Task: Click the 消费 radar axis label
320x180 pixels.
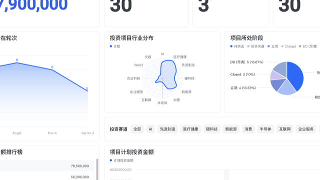Action: (176, 100)
